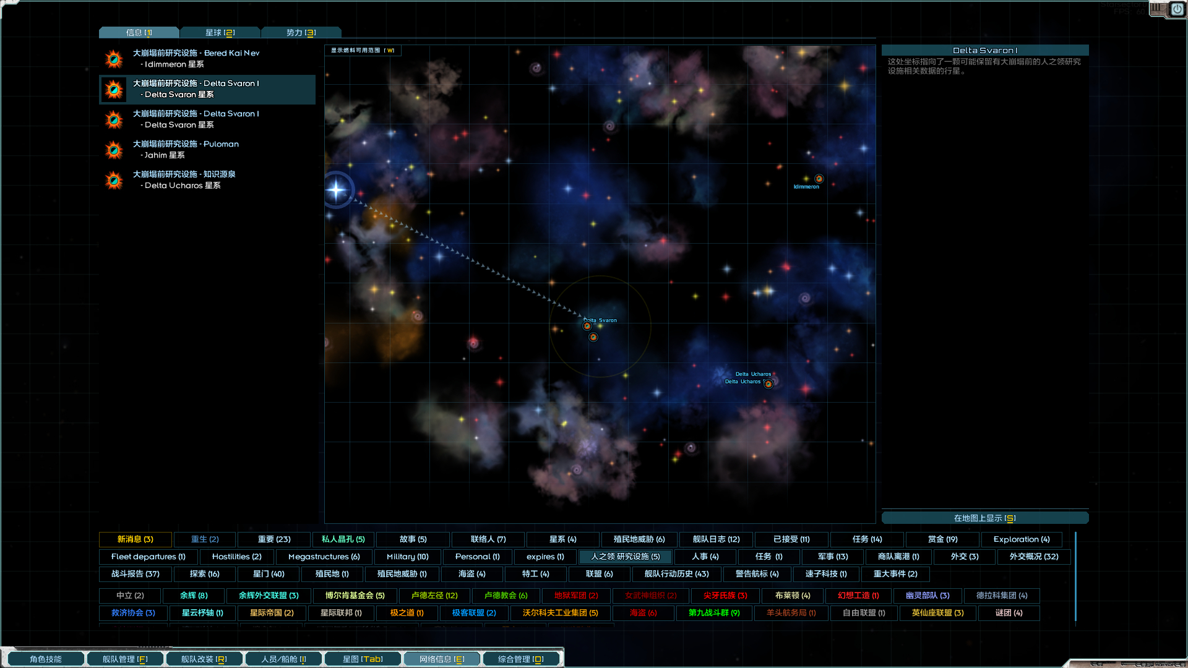Click the tag list vertical scrollbar
Image resolution: width=1188 pixels, height=668 pixels.
[x=1075, y=575]
